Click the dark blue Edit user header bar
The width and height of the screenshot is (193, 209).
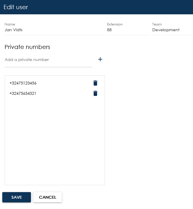(x=96, y=7)
